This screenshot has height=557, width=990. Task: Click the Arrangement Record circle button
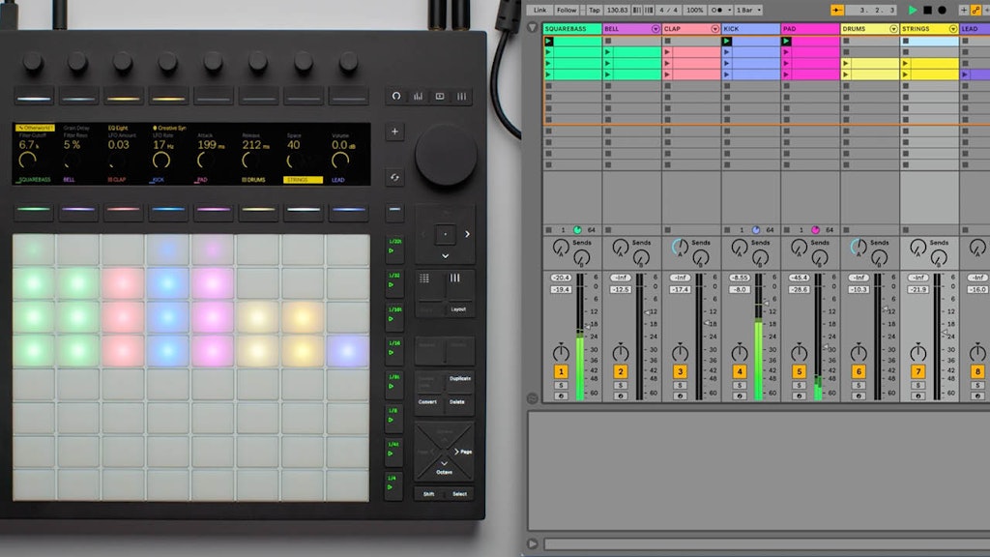pos(942,10)
